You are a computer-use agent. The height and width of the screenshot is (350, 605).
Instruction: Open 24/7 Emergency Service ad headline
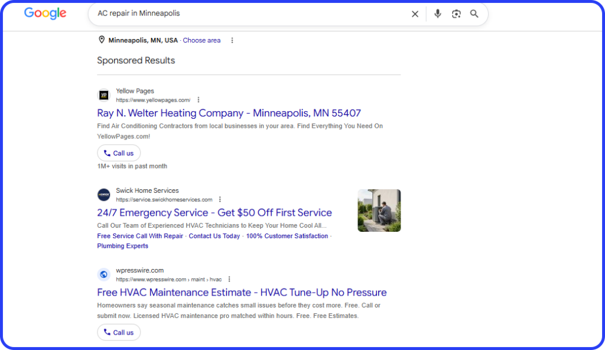coord(214,212)
